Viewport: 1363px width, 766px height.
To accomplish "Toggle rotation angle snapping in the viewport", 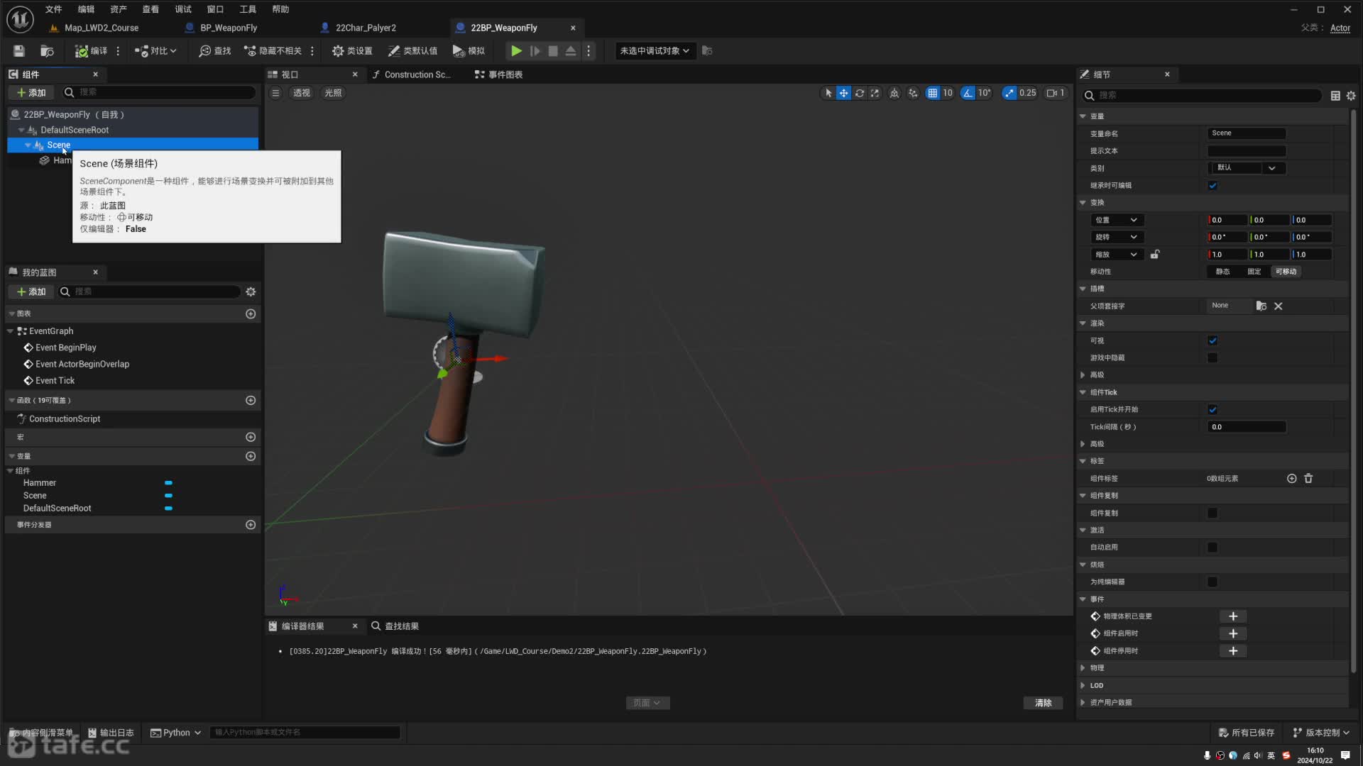I will pyautogui.click(x=968, y=93).
